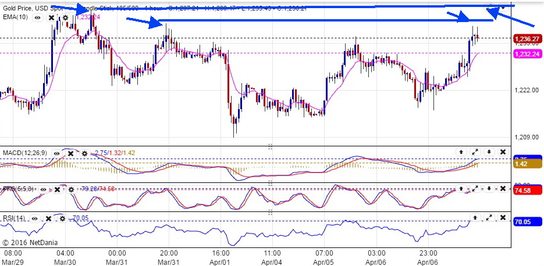This screenshot has width=544, height=266.
Task: Click the magenta 1,232.24 EMA price tag
Action: coord(528,54)
